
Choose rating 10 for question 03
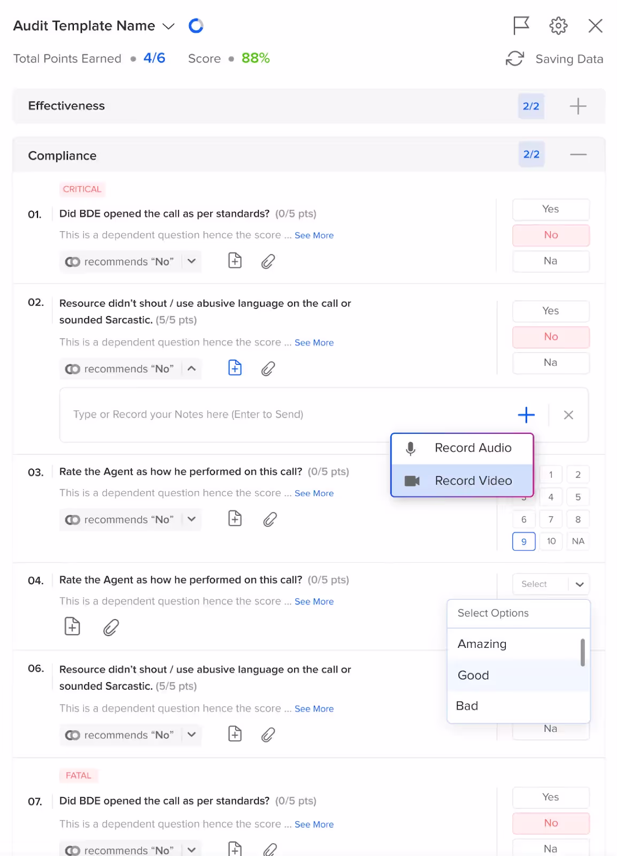[551, 541]
